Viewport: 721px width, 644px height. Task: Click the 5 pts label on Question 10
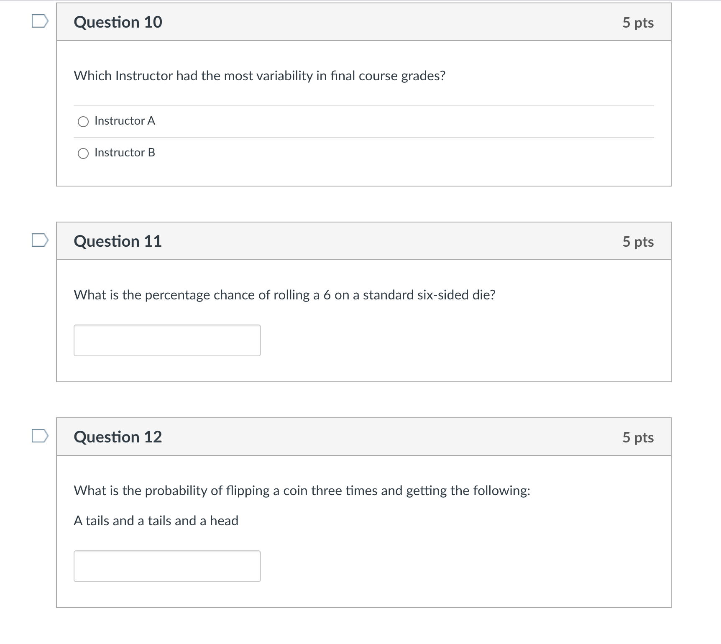coord(638,23)
